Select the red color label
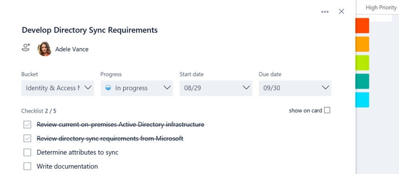This screenshot has width=399, height=174. point(362,25)
